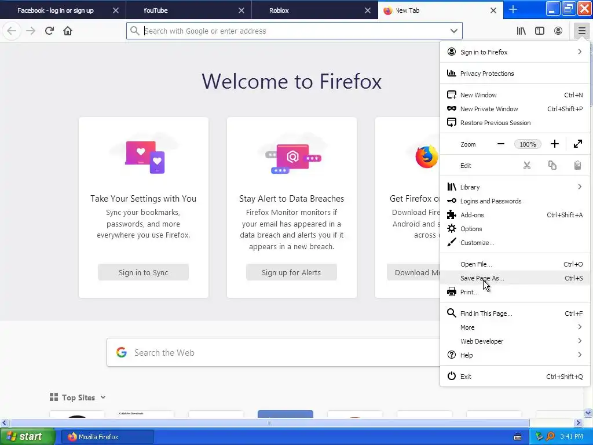Close the YouTube tab
593x445 pixels.
tap(241, 10)
